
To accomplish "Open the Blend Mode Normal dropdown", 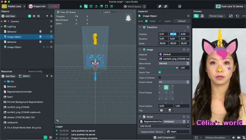I will pyautogui.click(x=174, y=63).
